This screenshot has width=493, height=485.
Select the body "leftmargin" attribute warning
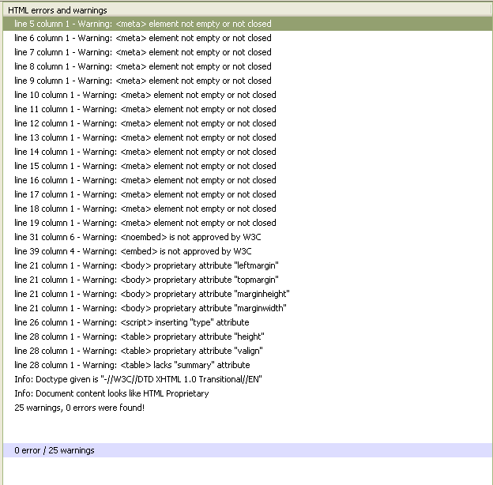point(247,265)
